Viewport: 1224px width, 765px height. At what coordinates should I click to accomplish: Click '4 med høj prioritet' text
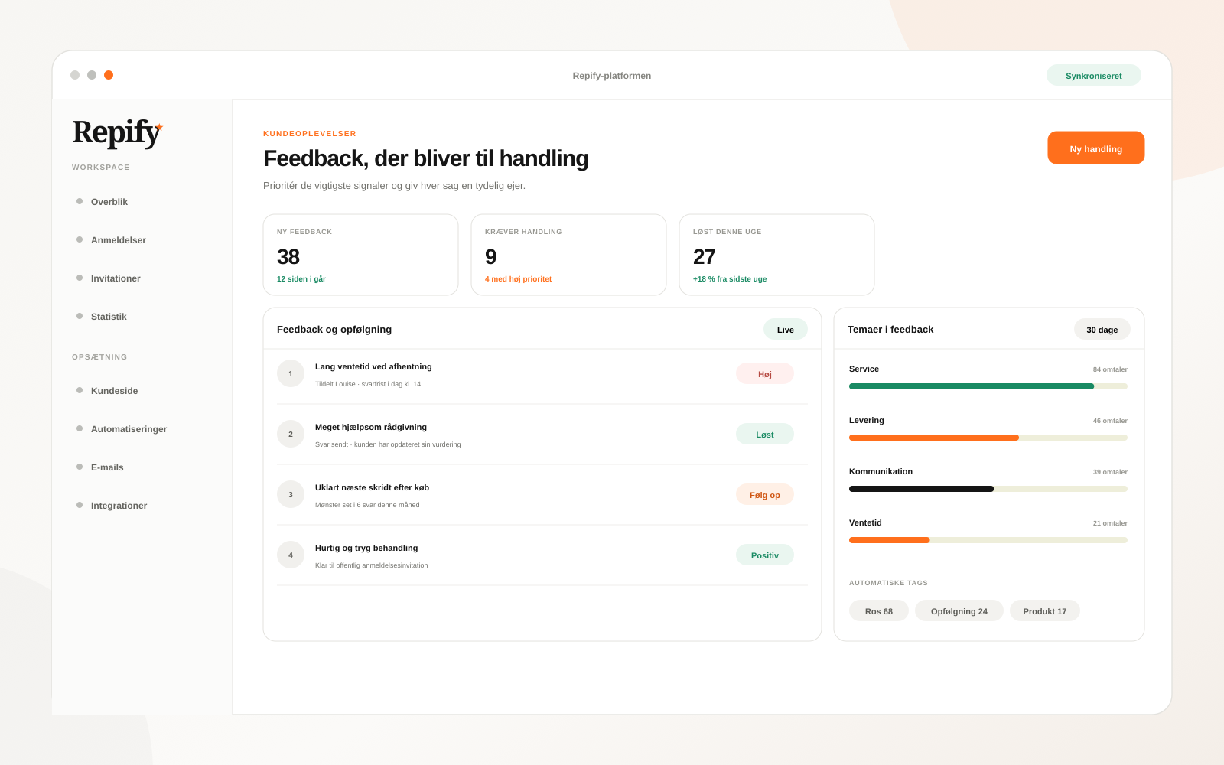[518, 279]
